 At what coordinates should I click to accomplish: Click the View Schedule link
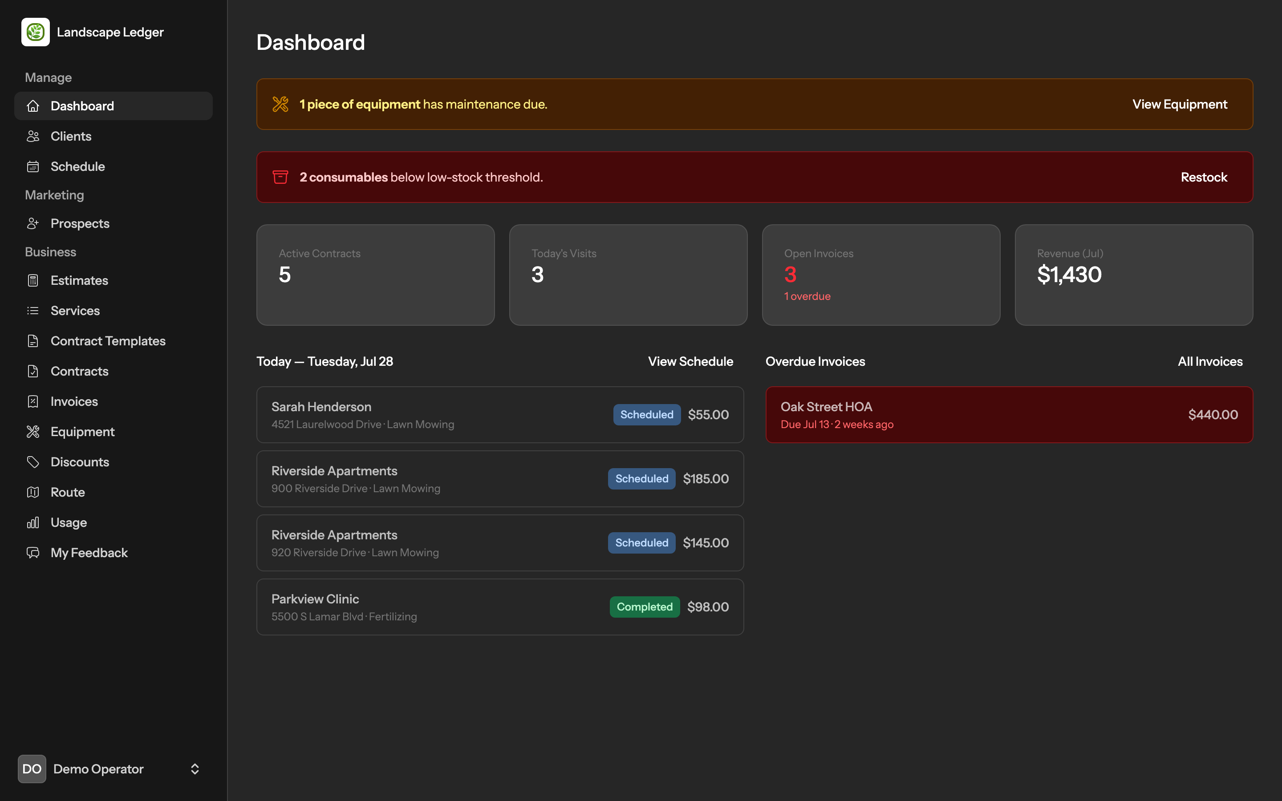690,361
